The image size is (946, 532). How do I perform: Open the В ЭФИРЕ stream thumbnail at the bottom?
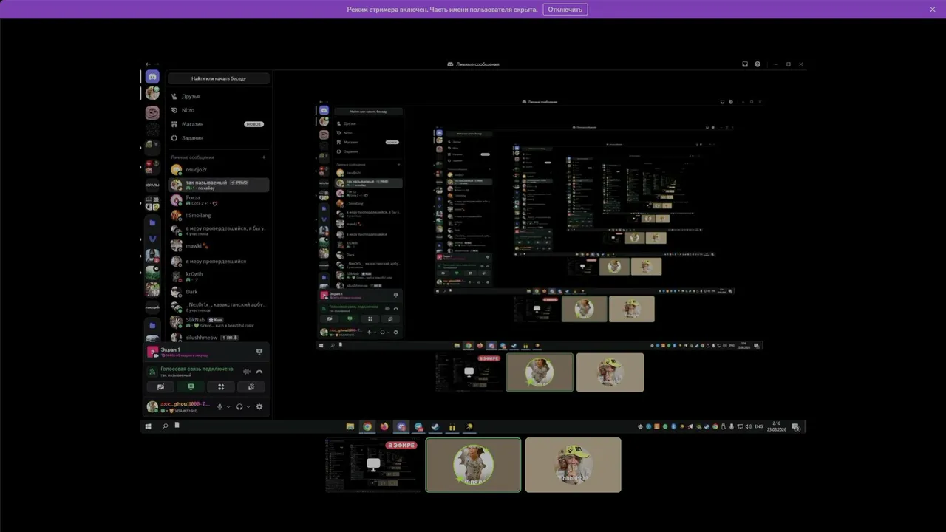373,465
